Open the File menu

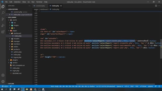click(x=6, y=2)
